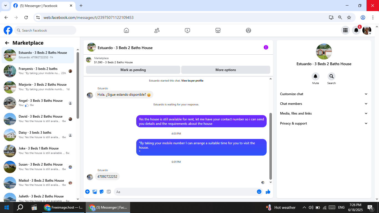Click the house thumbnail in the right panel
Image resolution: width=379 pixels, height=213 pixels.
click(x=324, y=52)
